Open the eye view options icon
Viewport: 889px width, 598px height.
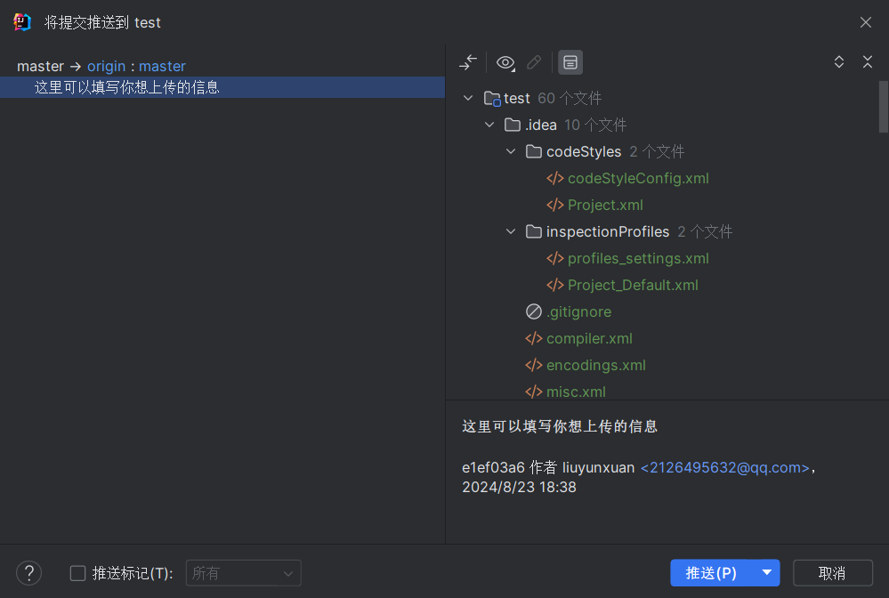pos(505,62)
